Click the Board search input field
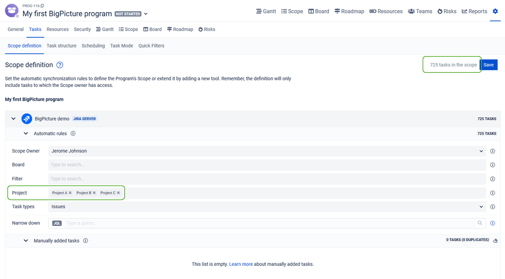Image resolution: width=505 pixels, height=279 pixels. 267,165
